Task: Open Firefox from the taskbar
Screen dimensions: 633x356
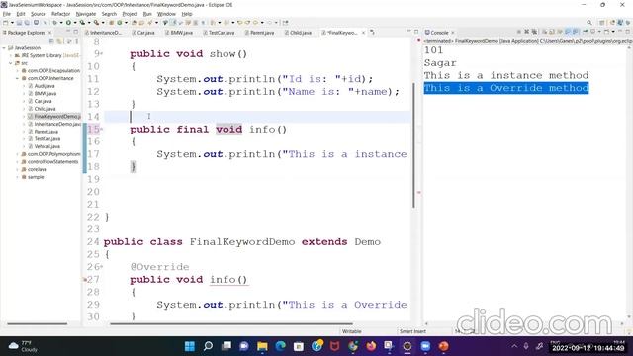Action: [371, 346]
